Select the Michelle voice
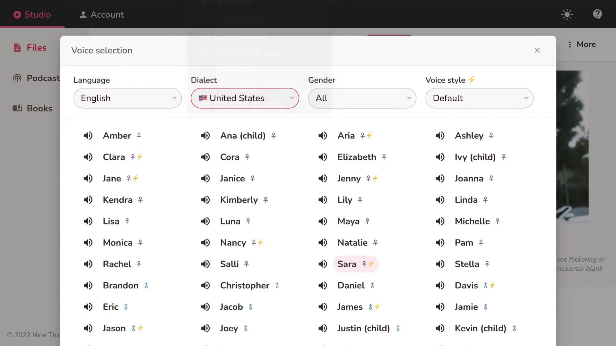The width and height of the screenshot is (616, 346). [472, 221]
